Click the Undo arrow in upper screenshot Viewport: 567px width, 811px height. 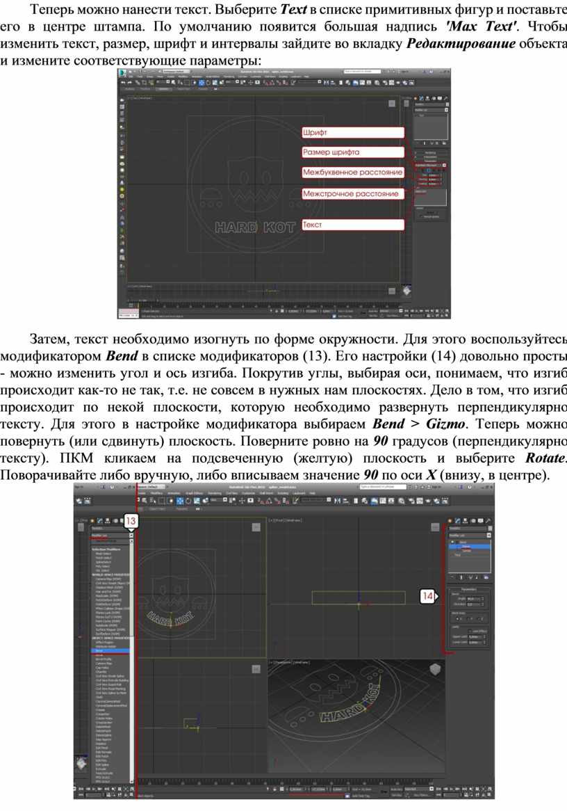[x=123, y=82]
